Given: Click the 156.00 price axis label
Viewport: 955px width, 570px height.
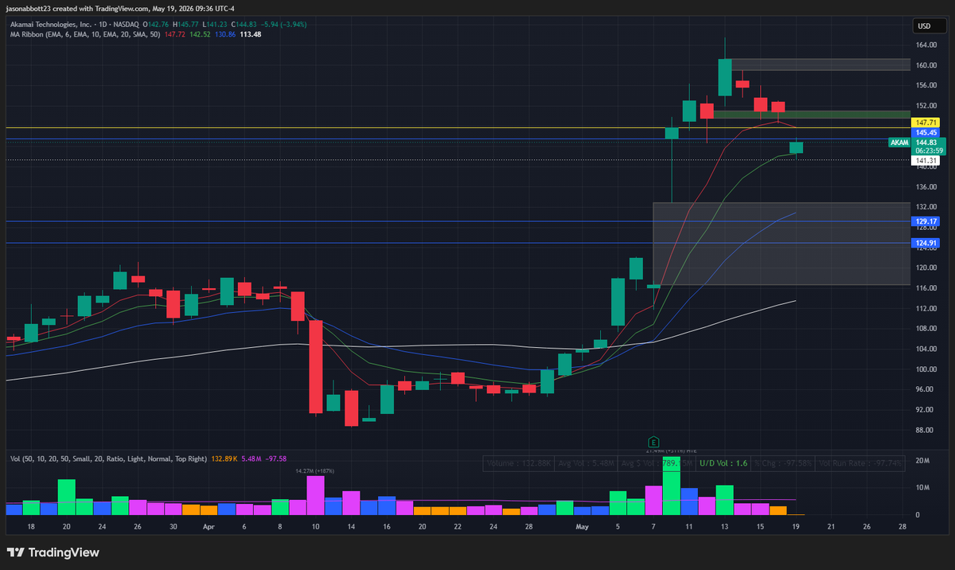Looking at the screenshot, I should click(x=926, y=85).
